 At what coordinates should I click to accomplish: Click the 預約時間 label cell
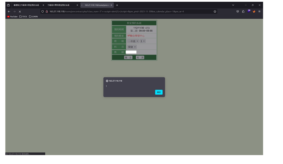tap(119, 29)
